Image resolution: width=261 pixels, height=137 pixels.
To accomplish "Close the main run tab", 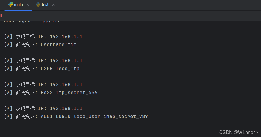I will click(28, 5).
